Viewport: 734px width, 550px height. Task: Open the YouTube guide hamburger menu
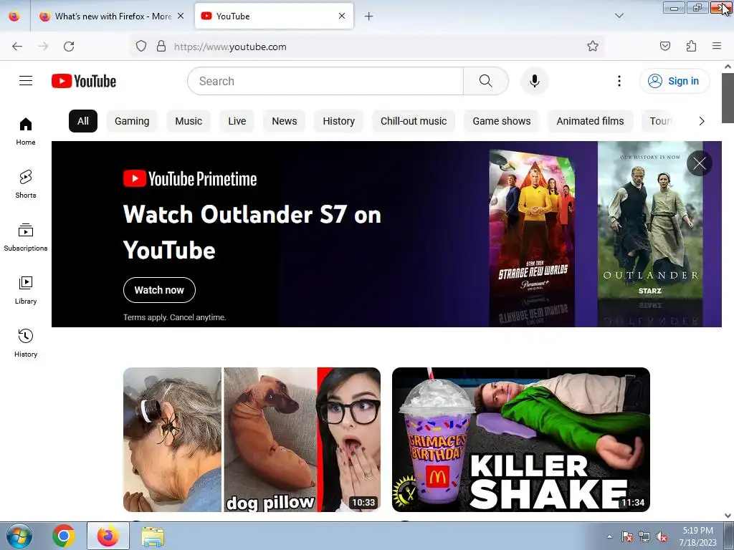click(26, 81)
